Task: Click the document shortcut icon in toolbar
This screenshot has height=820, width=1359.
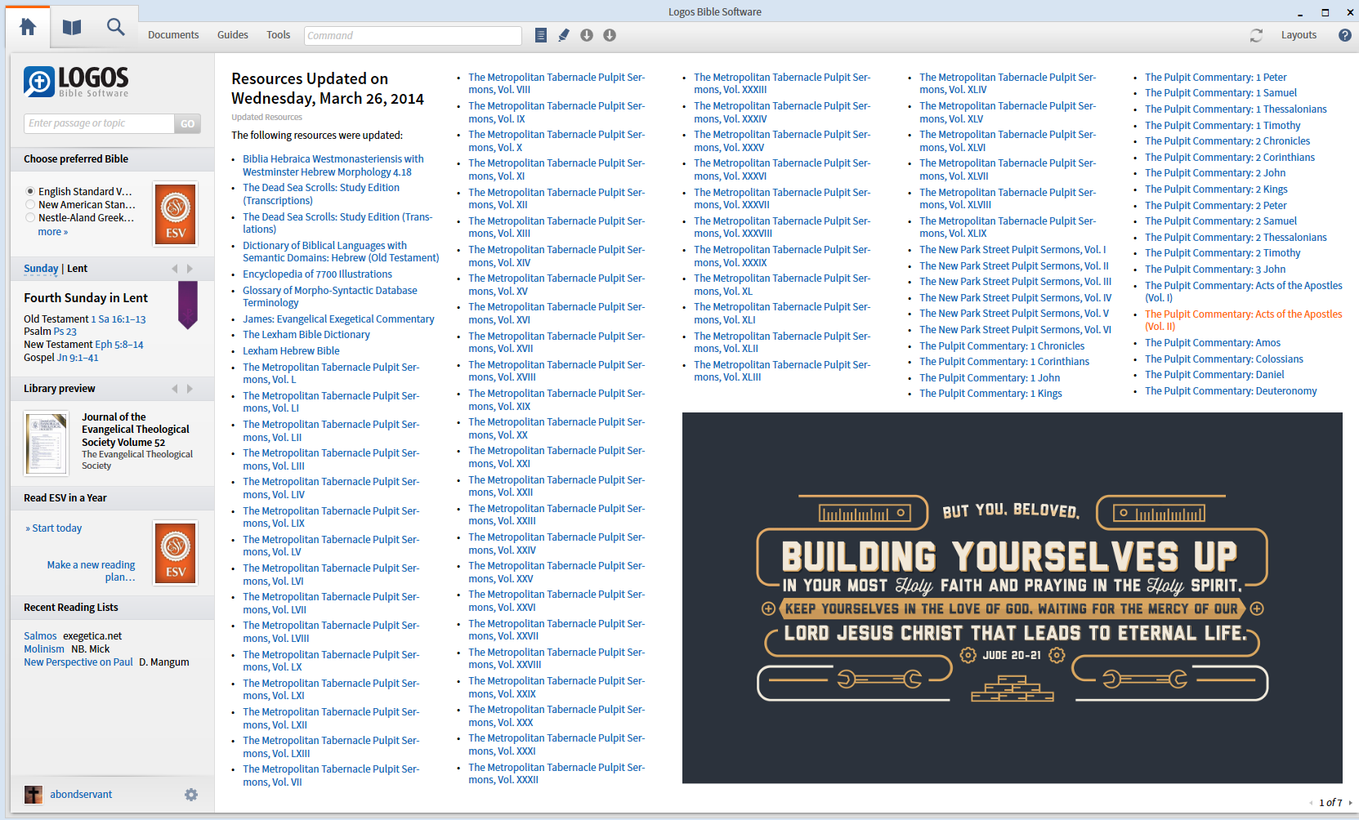Action: [540, 35]
